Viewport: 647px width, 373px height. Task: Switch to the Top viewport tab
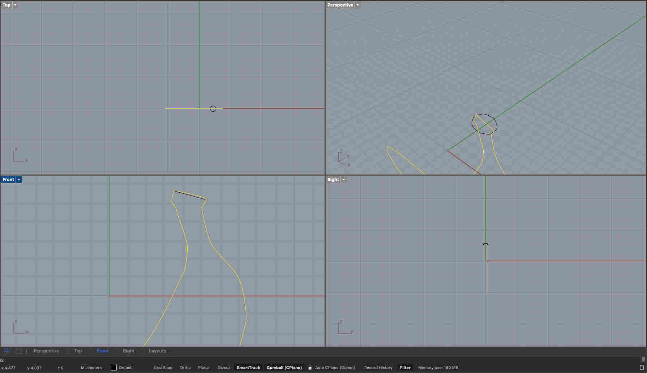(x=78, y=351)
